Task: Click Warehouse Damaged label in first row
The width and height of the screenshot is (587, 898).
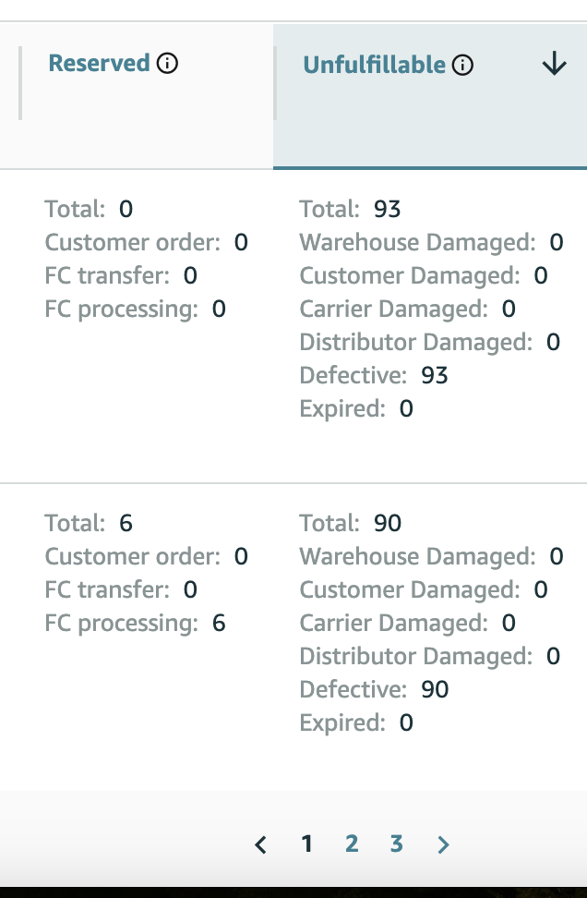Action: tap(418, 242)
